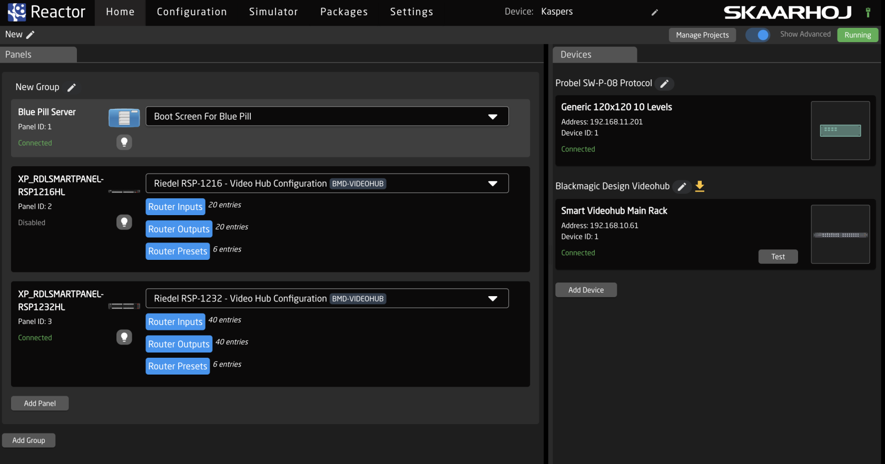Edit the device name with pencil icon
This screenshot has width=885, height=464.
655,12
